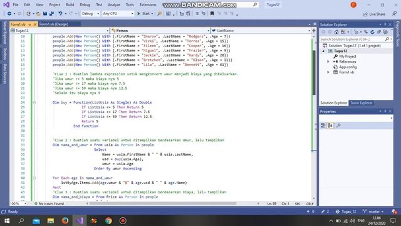The height and width of the screenshot is (226, 401).
Task: Open File Explorer from the taskbar
Action: click(51, 220)
